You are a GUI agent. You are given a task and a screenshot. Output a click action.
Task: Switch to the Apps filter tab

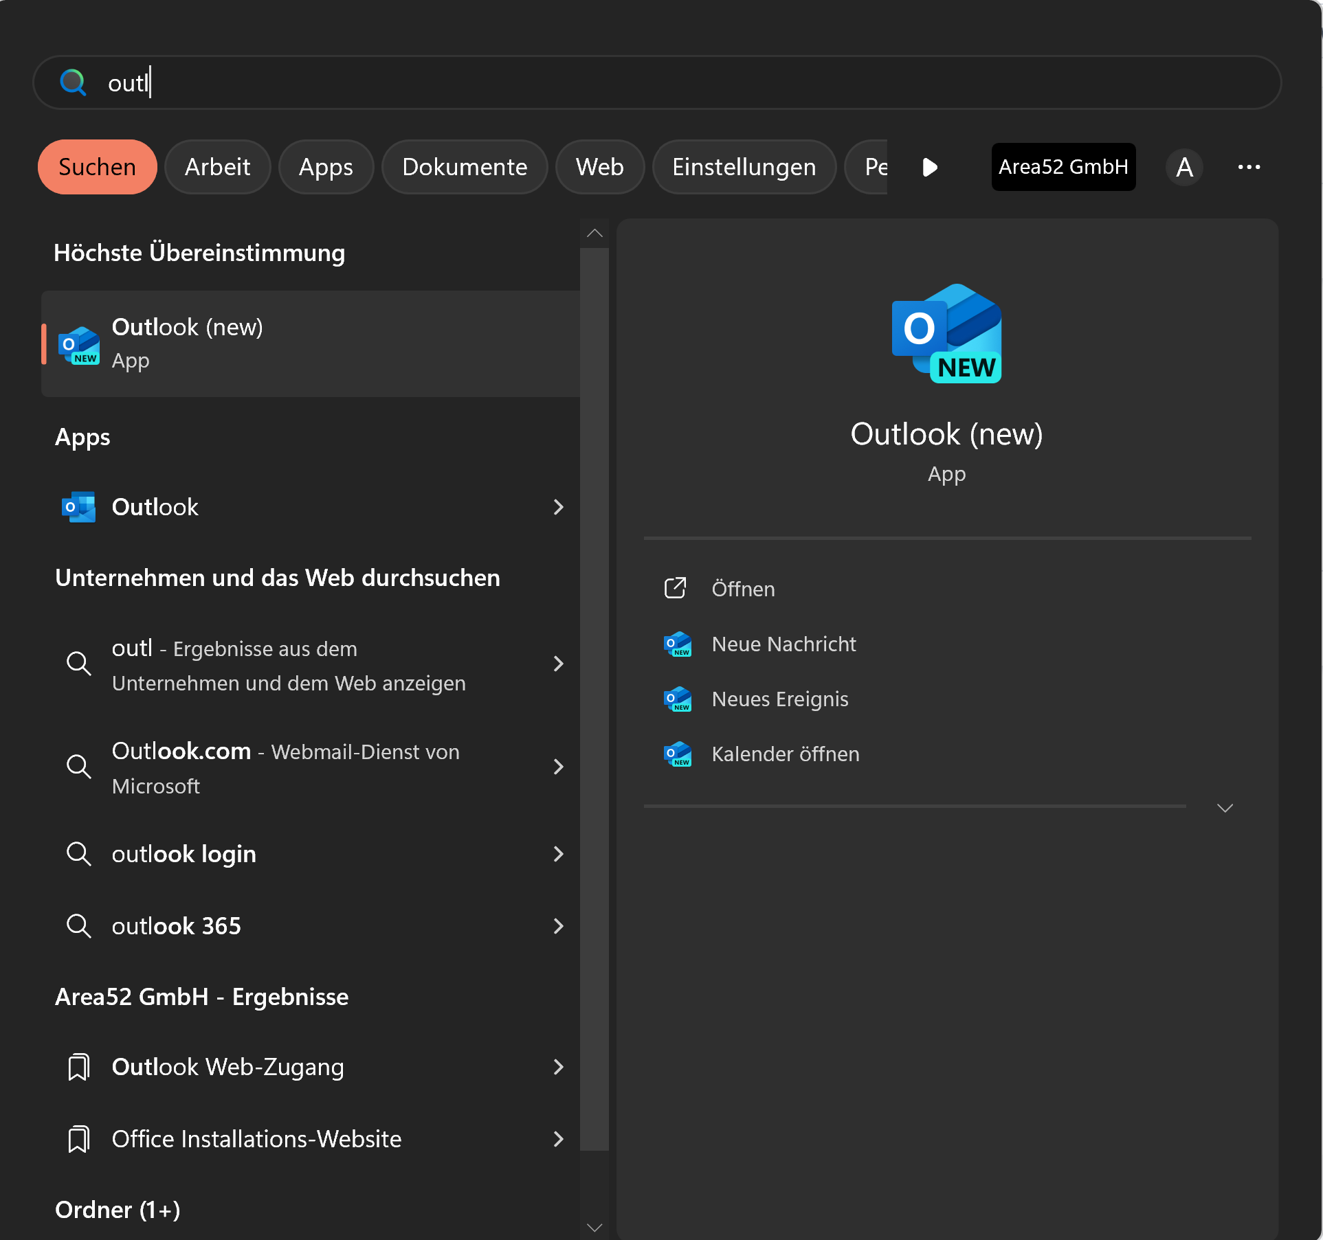click(x=326, y=167)
